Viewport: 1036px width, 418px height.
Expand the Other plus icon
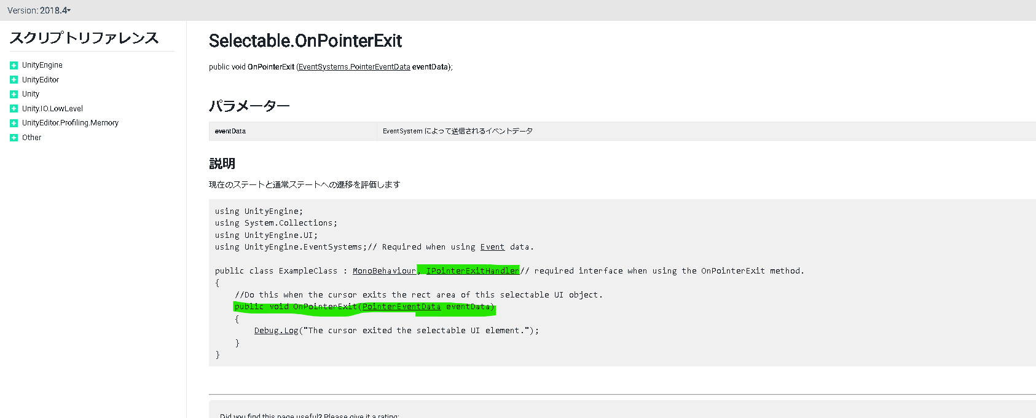14,138
